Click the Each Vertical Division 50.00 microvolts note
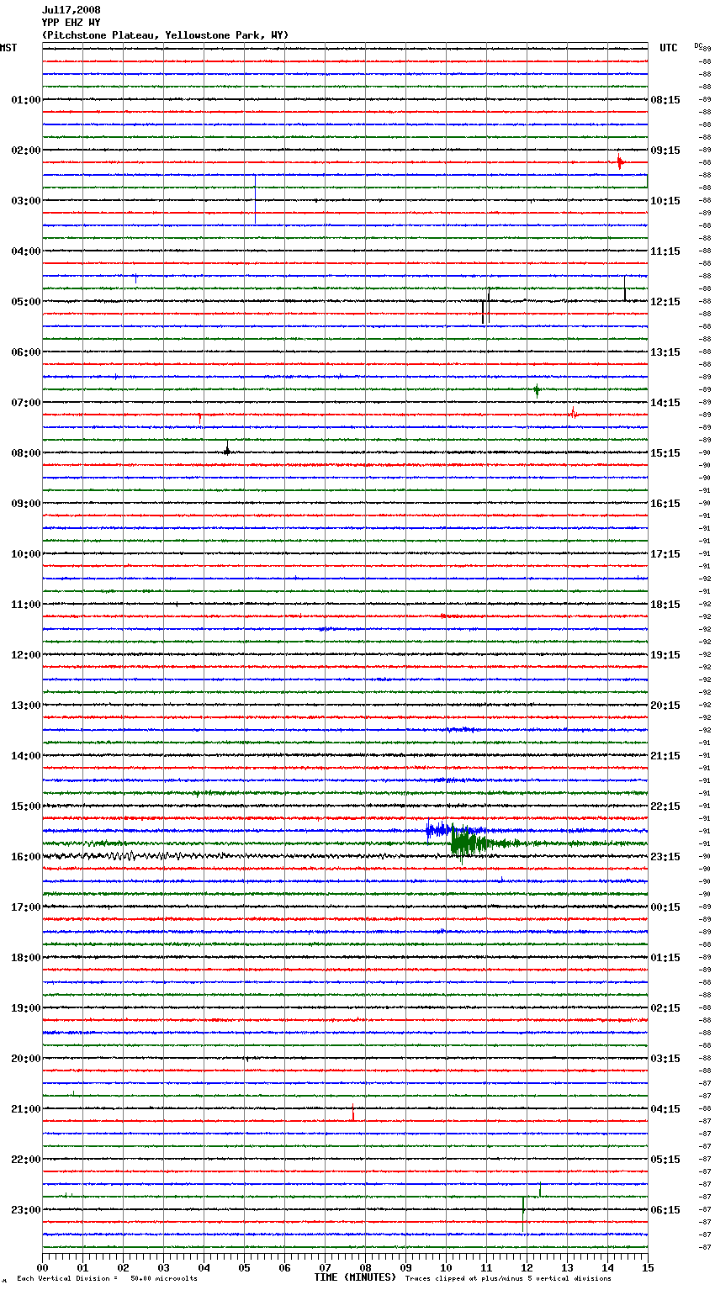This screenshot has width=715, height=1290. pos(107,1279)
